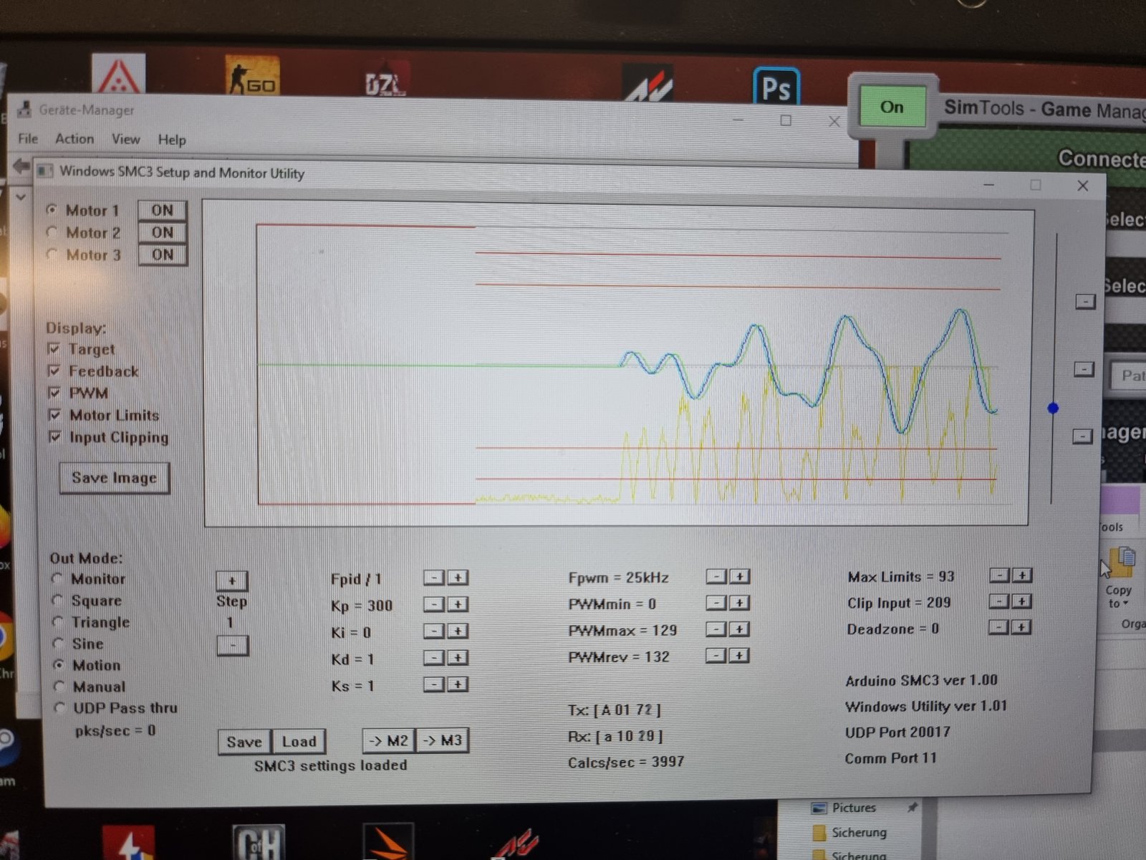Image resolution: width=1146 pixels, height=860 pixels.
Task: Open the Photoshop desktop icon
Action: click(x=776, y=87)
